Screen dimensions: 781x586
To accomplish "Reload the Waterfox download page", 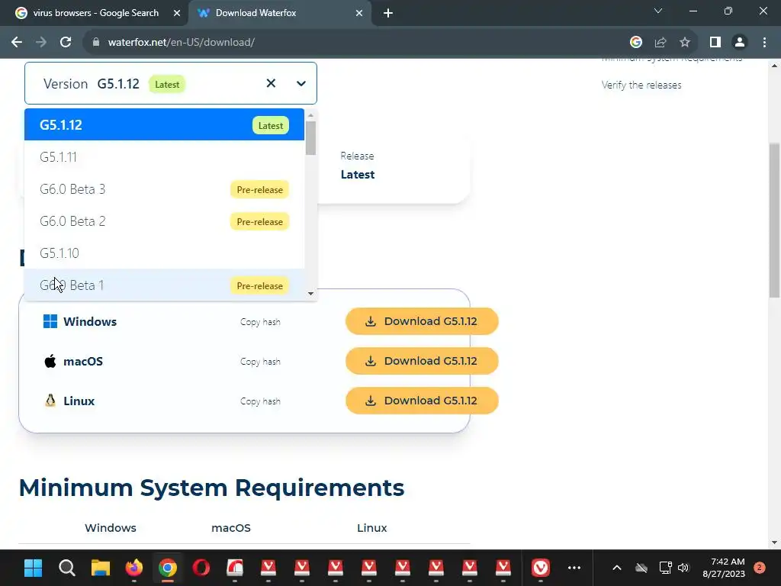I will click(x=66, y=43).
